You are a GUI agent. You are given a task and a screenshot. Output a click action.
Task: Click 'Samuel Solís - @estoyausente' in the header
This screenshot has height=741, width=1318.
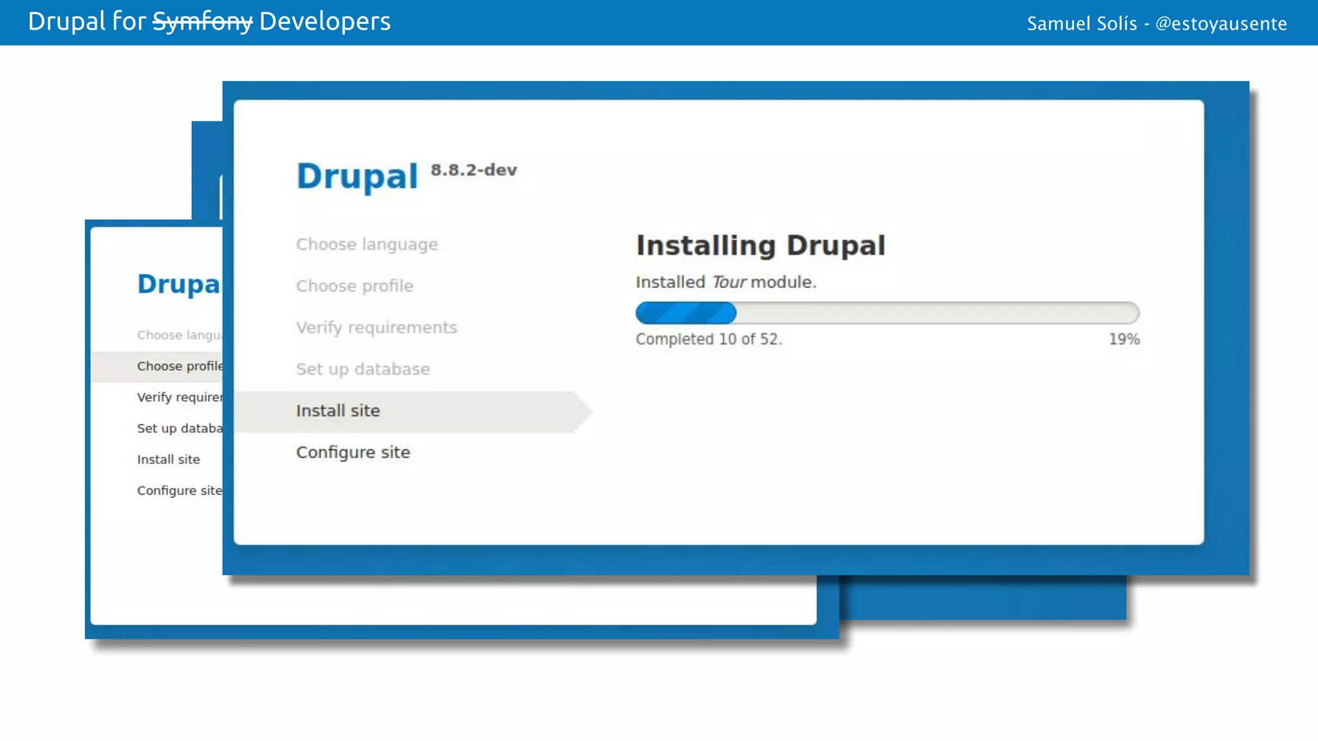pyautogui.click(x=1157, y=24)
